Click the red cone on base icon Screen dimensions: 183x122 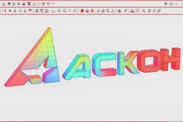(24, 4)
